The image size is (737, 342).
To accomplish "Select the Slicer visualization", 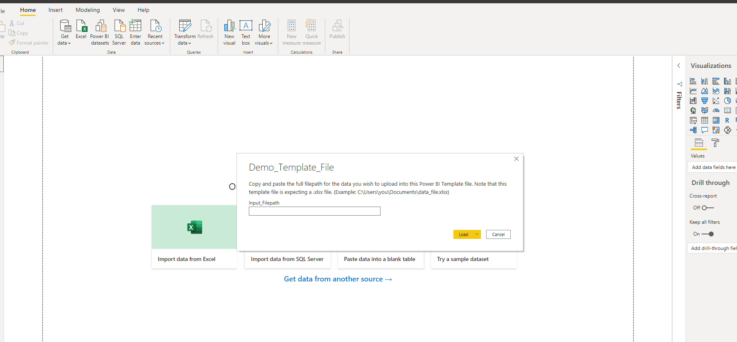I will click(x=693, y=120).
